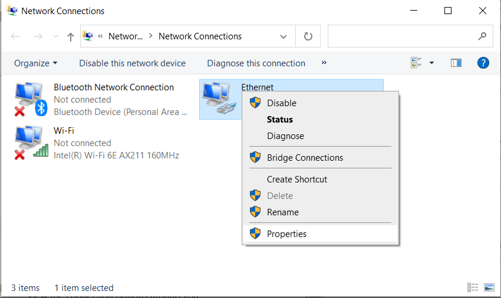
Task: Select Bridge Connections in context menu
Action: [305, 158]
